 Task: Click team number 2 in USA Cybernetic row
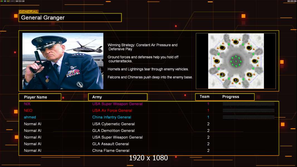(x=208, y=124)
